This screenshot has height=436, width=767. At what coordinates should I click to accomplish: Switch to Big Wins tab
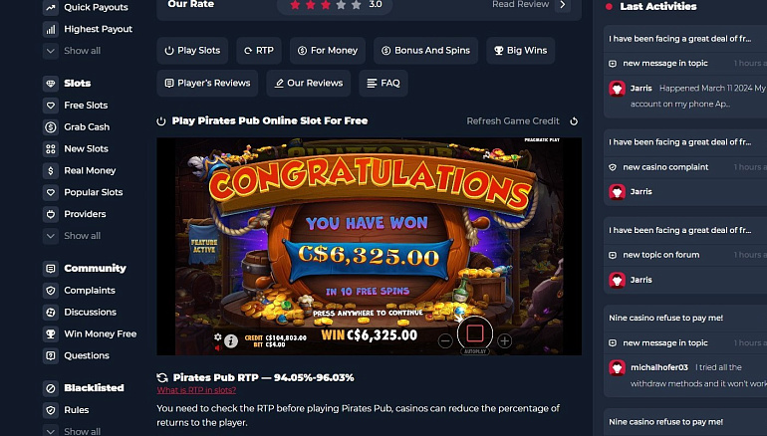520,51
